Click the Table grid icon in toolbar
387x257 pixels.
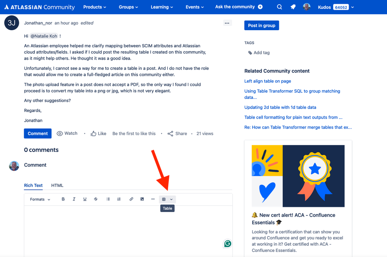click(163, 199)
